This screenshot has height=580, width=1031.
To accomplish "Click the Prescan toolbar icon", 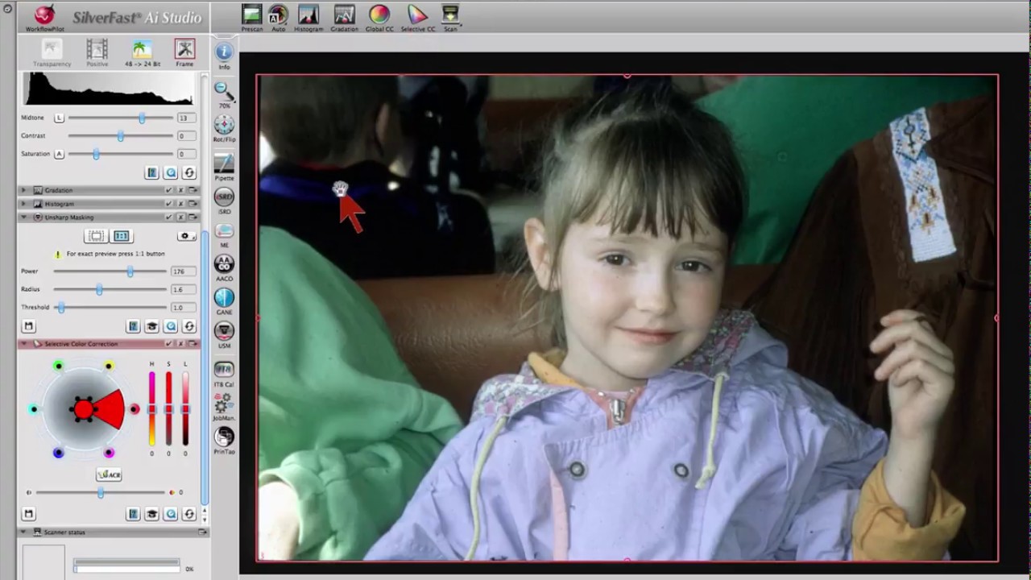I will tap(251, 18).
